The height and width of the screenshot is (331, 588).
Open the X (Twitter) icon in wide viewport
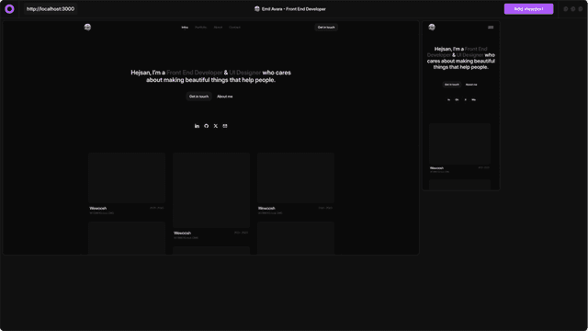click(x=216, y=126)
